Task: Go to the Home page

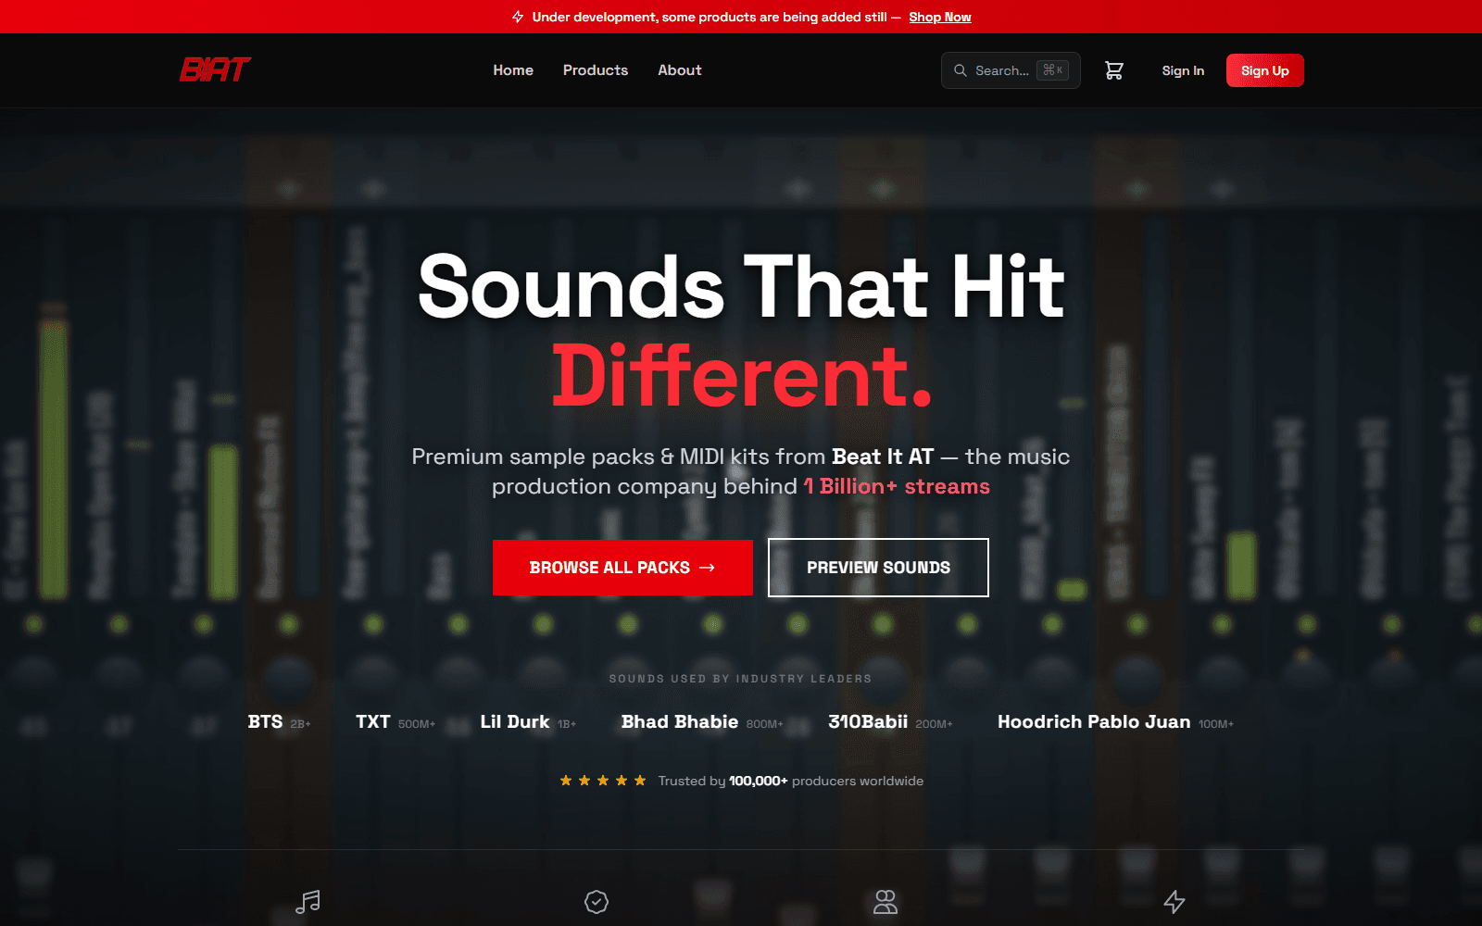Action: click(x=513, y=70)
